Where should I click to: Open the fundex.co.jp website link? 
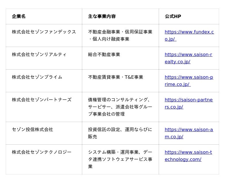point(189,36)
